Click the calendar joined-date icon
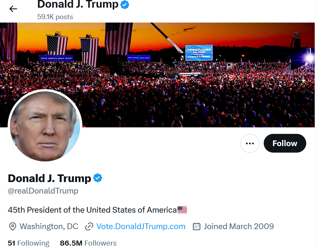Screen dimensions: 317x249 (197, 226)
